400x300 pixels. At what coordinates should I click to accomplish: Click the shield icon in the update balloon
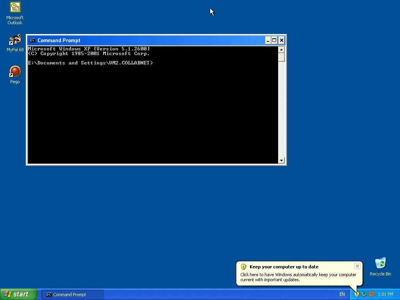[x=243, y=266]
